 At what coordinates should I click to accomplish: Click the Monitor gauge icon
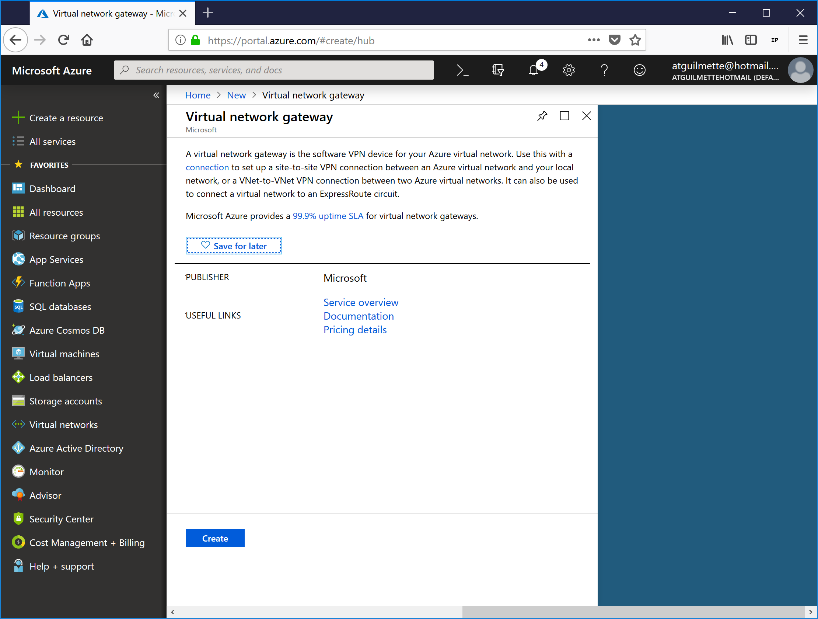18,472
